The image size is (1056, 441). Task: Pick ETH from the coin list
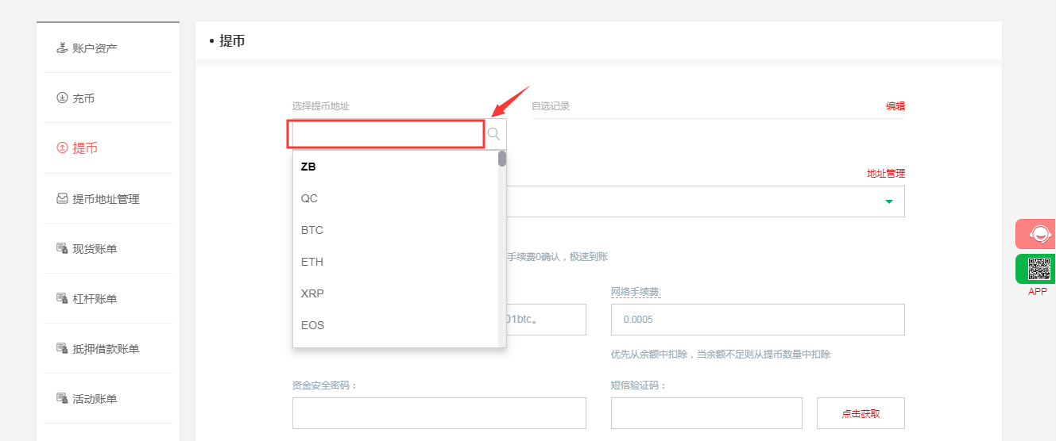[x=312, y=262]
